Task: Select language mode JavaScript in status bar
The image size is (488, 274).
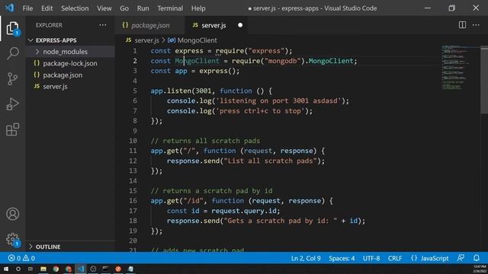Action: pos(435,258)
